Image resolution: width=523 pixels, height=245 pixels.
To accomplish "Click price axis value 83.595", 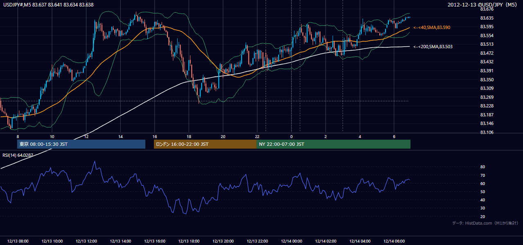I will (x=487, y=27).
